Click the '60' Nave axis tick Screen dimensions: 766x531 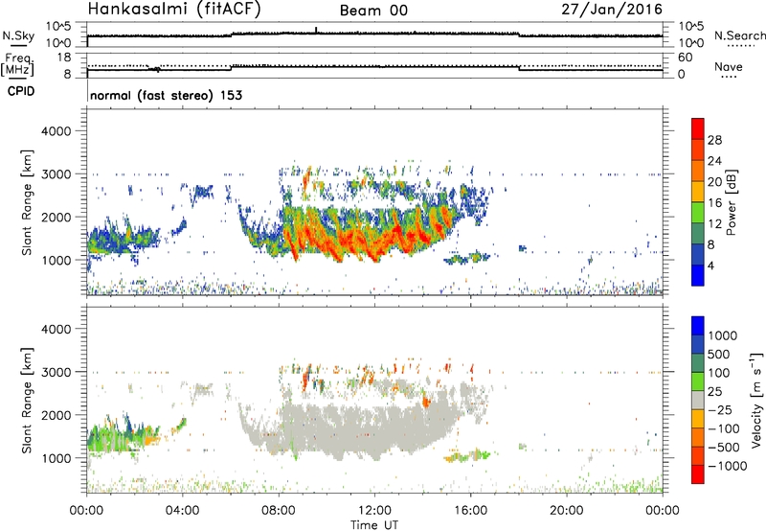(x=685, y=58)
